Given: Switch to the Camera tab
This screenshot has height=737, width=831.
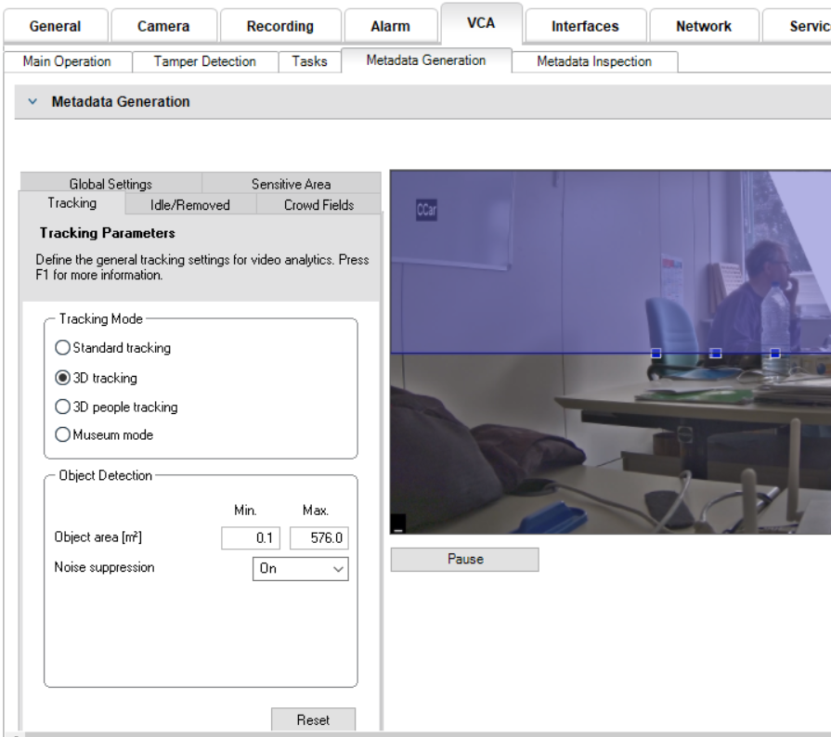Looking at the screenshot, I should point(163,26).
